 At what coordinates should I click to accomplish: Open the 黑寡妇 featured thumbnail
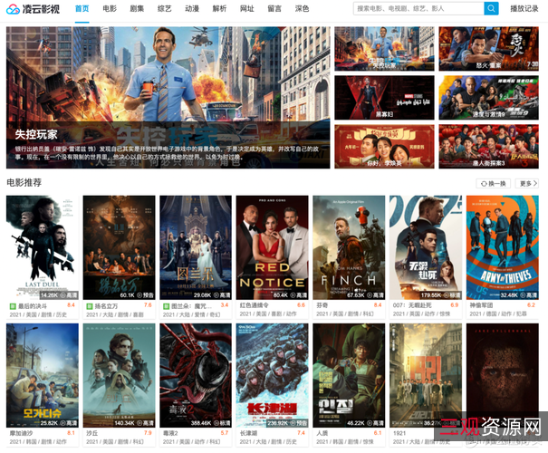(x=384, y=97)
